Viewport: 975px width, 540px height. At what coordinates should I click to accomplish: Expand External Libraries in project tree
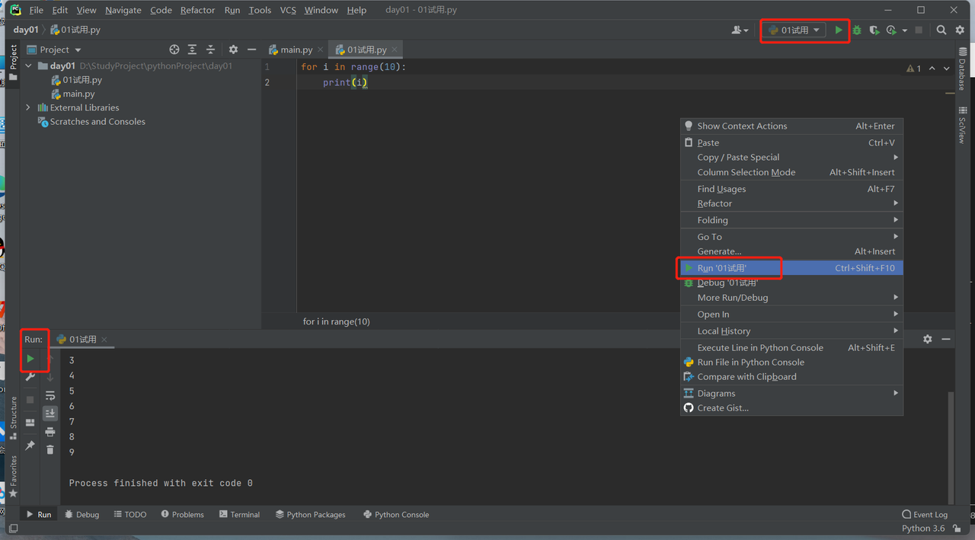click(x=28, y=107)
